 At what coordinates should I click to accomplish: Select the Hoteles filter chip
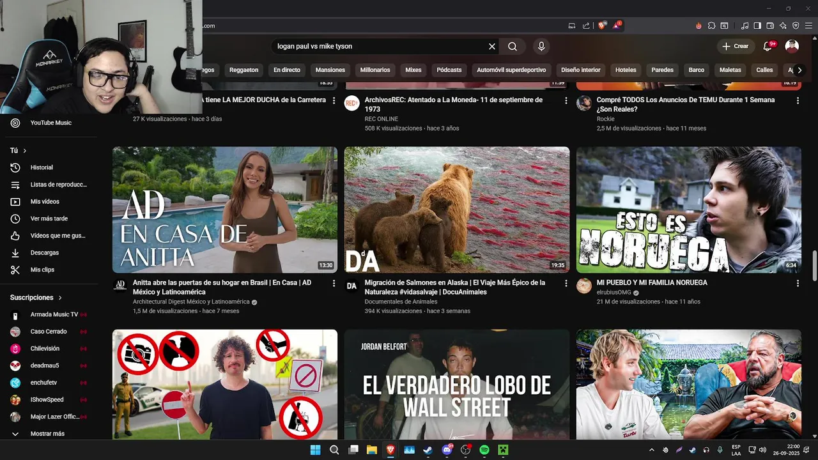[626, 70]
